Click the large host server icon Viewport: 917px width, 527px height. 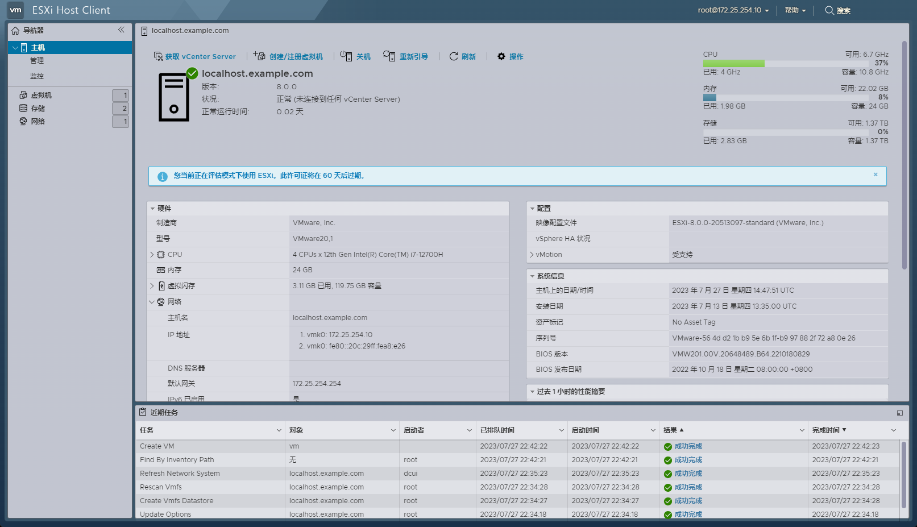point(174,97)
